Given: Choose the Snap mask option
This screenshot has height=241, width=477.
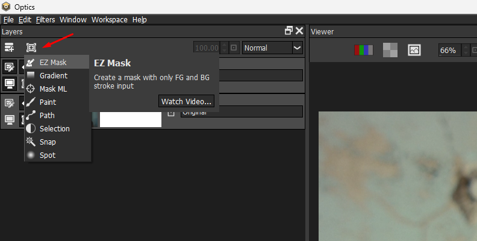Looking at the screenshot, I should (x=57, y=142).
